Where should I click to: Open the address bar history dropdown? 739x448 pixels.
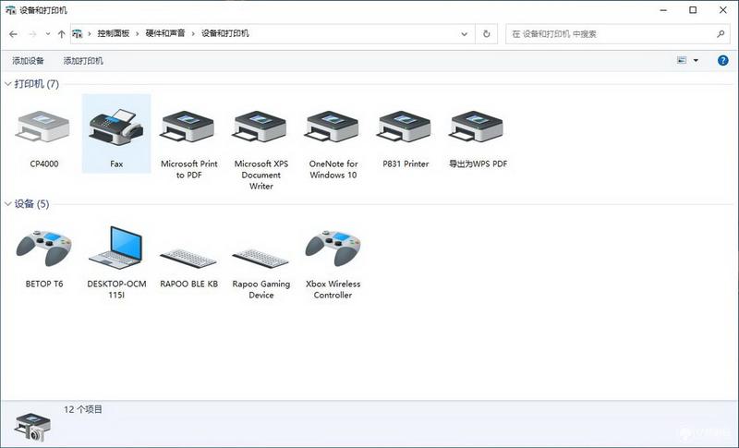[x=465, y=34]
